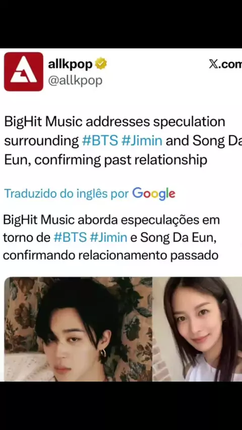The width and height of the screenshot is (242, 430).
Task: Select #BTS hashtag in the Portuguese translation
Action: pyautogui.click(x=70, y=238)
